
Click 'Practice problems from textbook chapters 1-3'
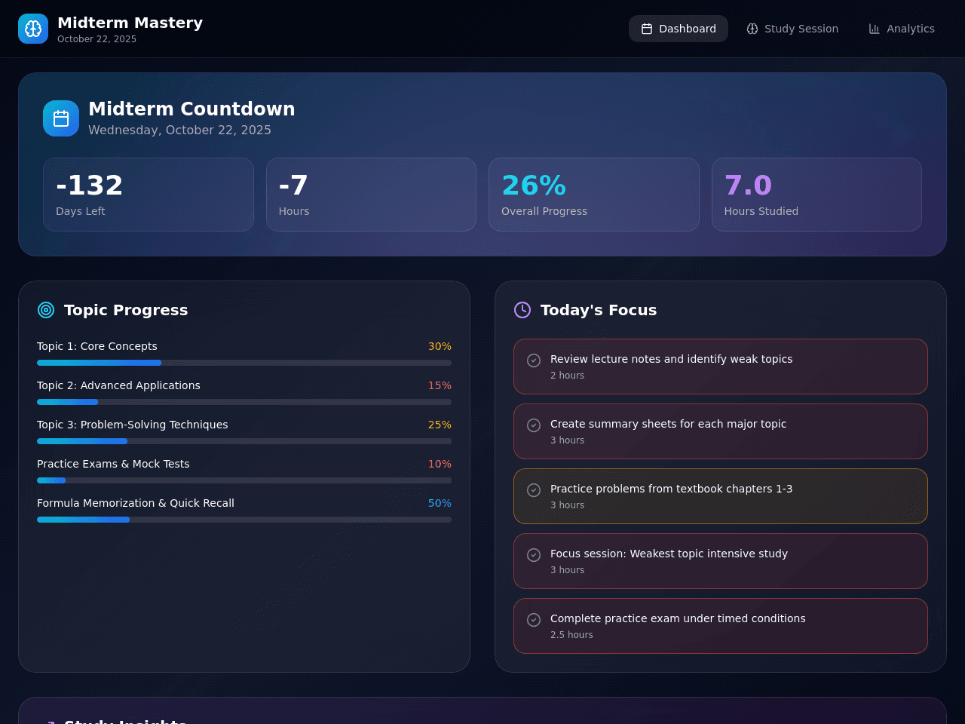click(x=671, y=489)
